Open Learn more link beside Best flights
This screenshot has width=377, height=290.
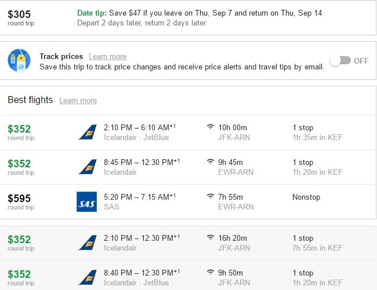(78, 100)
